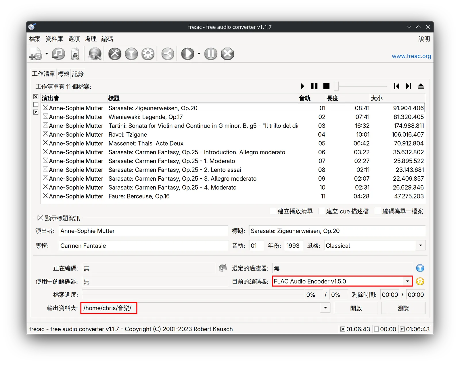Uncheck the Faure: Berceuse track checkbox
The height and width of the screenshot is (365, 460).
45,196
